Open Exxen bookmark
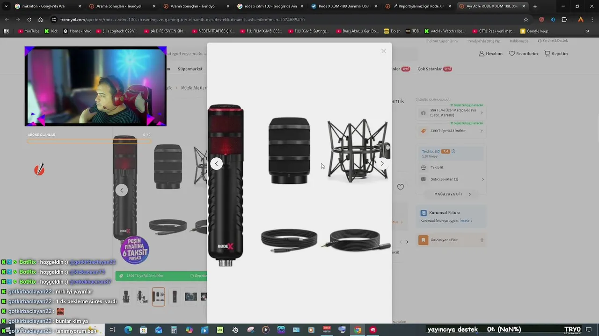Screen dimensions: 599x336 pos(392,31)
